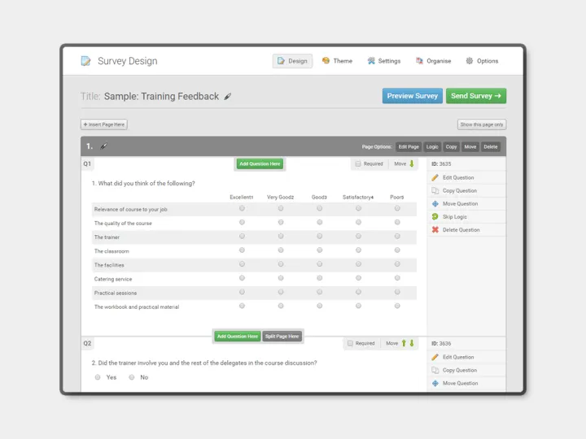Click the Preview Survey button
586x439 pixels.
[x=412, y=96]
